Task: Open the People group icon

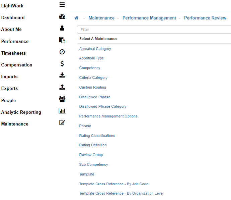Action: [x=62, y=99]
